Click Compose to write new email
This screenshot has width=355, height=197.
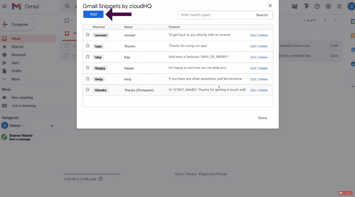click(x=17, y=24)
